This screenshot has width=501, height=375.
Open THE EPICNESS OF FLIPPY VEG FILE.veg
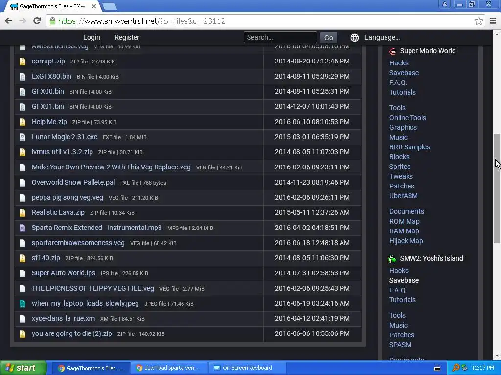pyautogui.click(x=92, y=288)
